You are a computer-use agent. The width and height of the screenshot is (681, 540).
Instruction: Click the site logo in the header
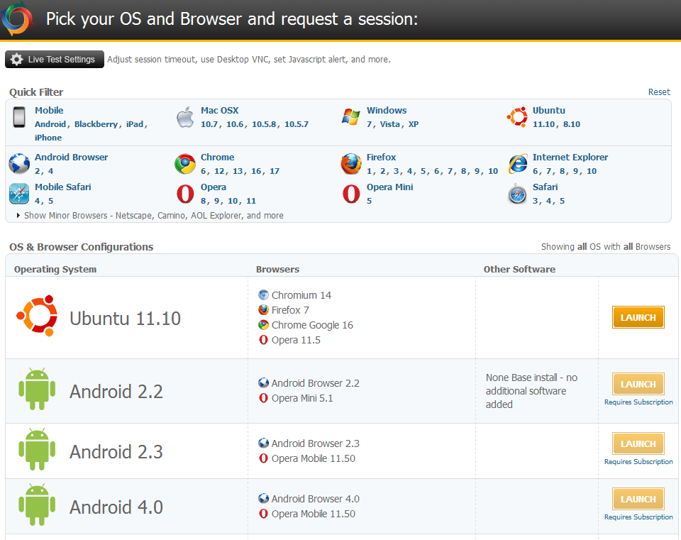coord(16,18)
